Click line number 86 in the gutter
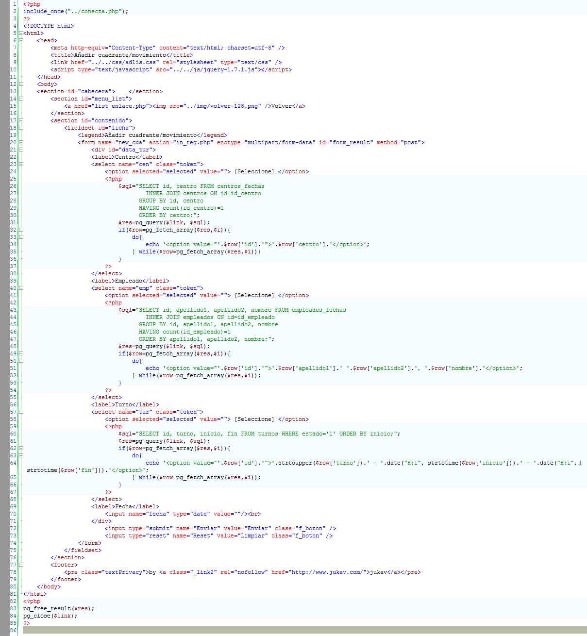This screenshot has width=587, height=636. pyautogui.click(x=13, y=630)
